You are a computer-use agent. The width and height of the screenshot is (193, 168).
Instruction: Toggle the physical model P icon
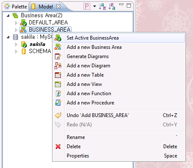click(x=87, y=6)
